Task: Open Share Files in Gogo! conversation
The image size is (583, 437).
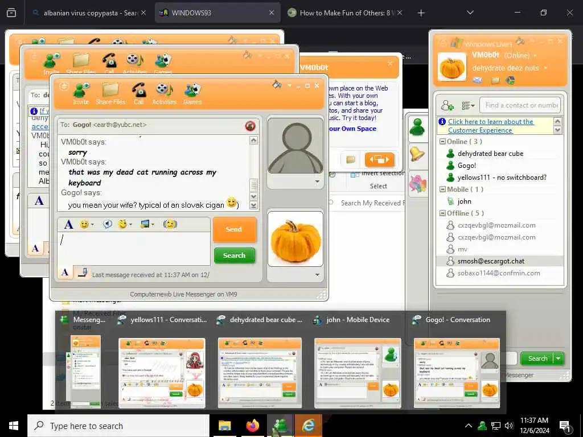Action: click(x=110, y=94)
